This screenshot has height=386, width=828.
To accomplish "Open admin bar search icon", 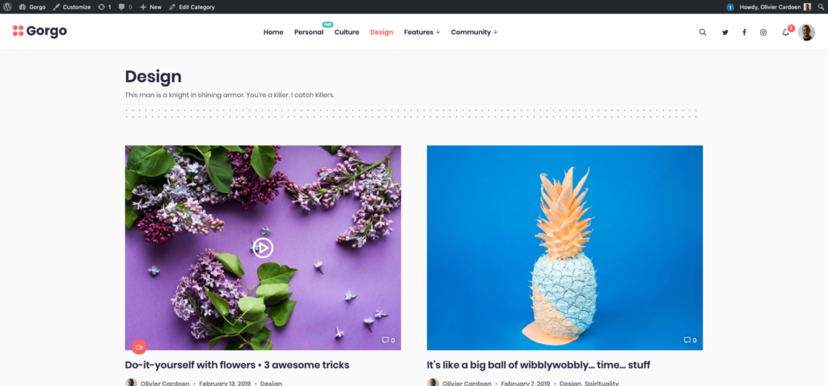I will click(x=821, y=6).
